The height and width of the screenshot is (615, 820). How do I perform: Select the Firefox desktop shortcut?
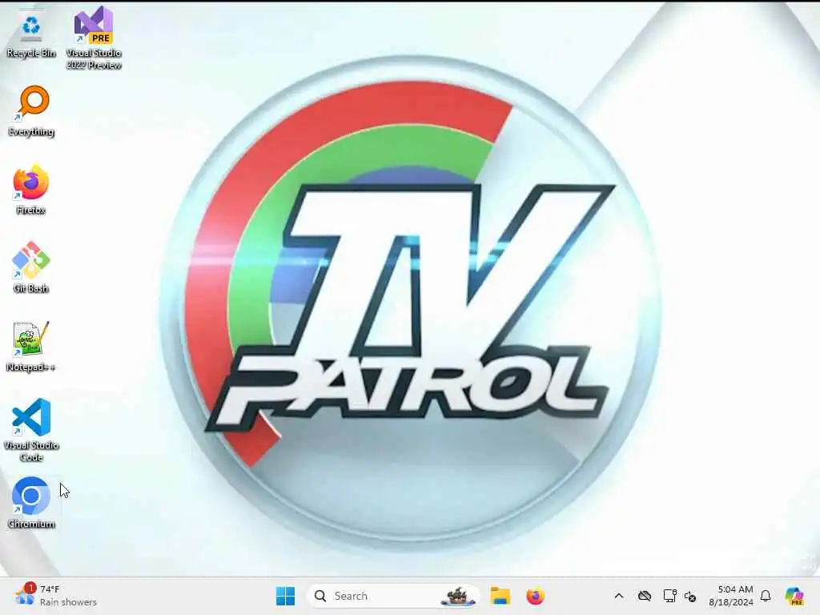tap(31, 190)
